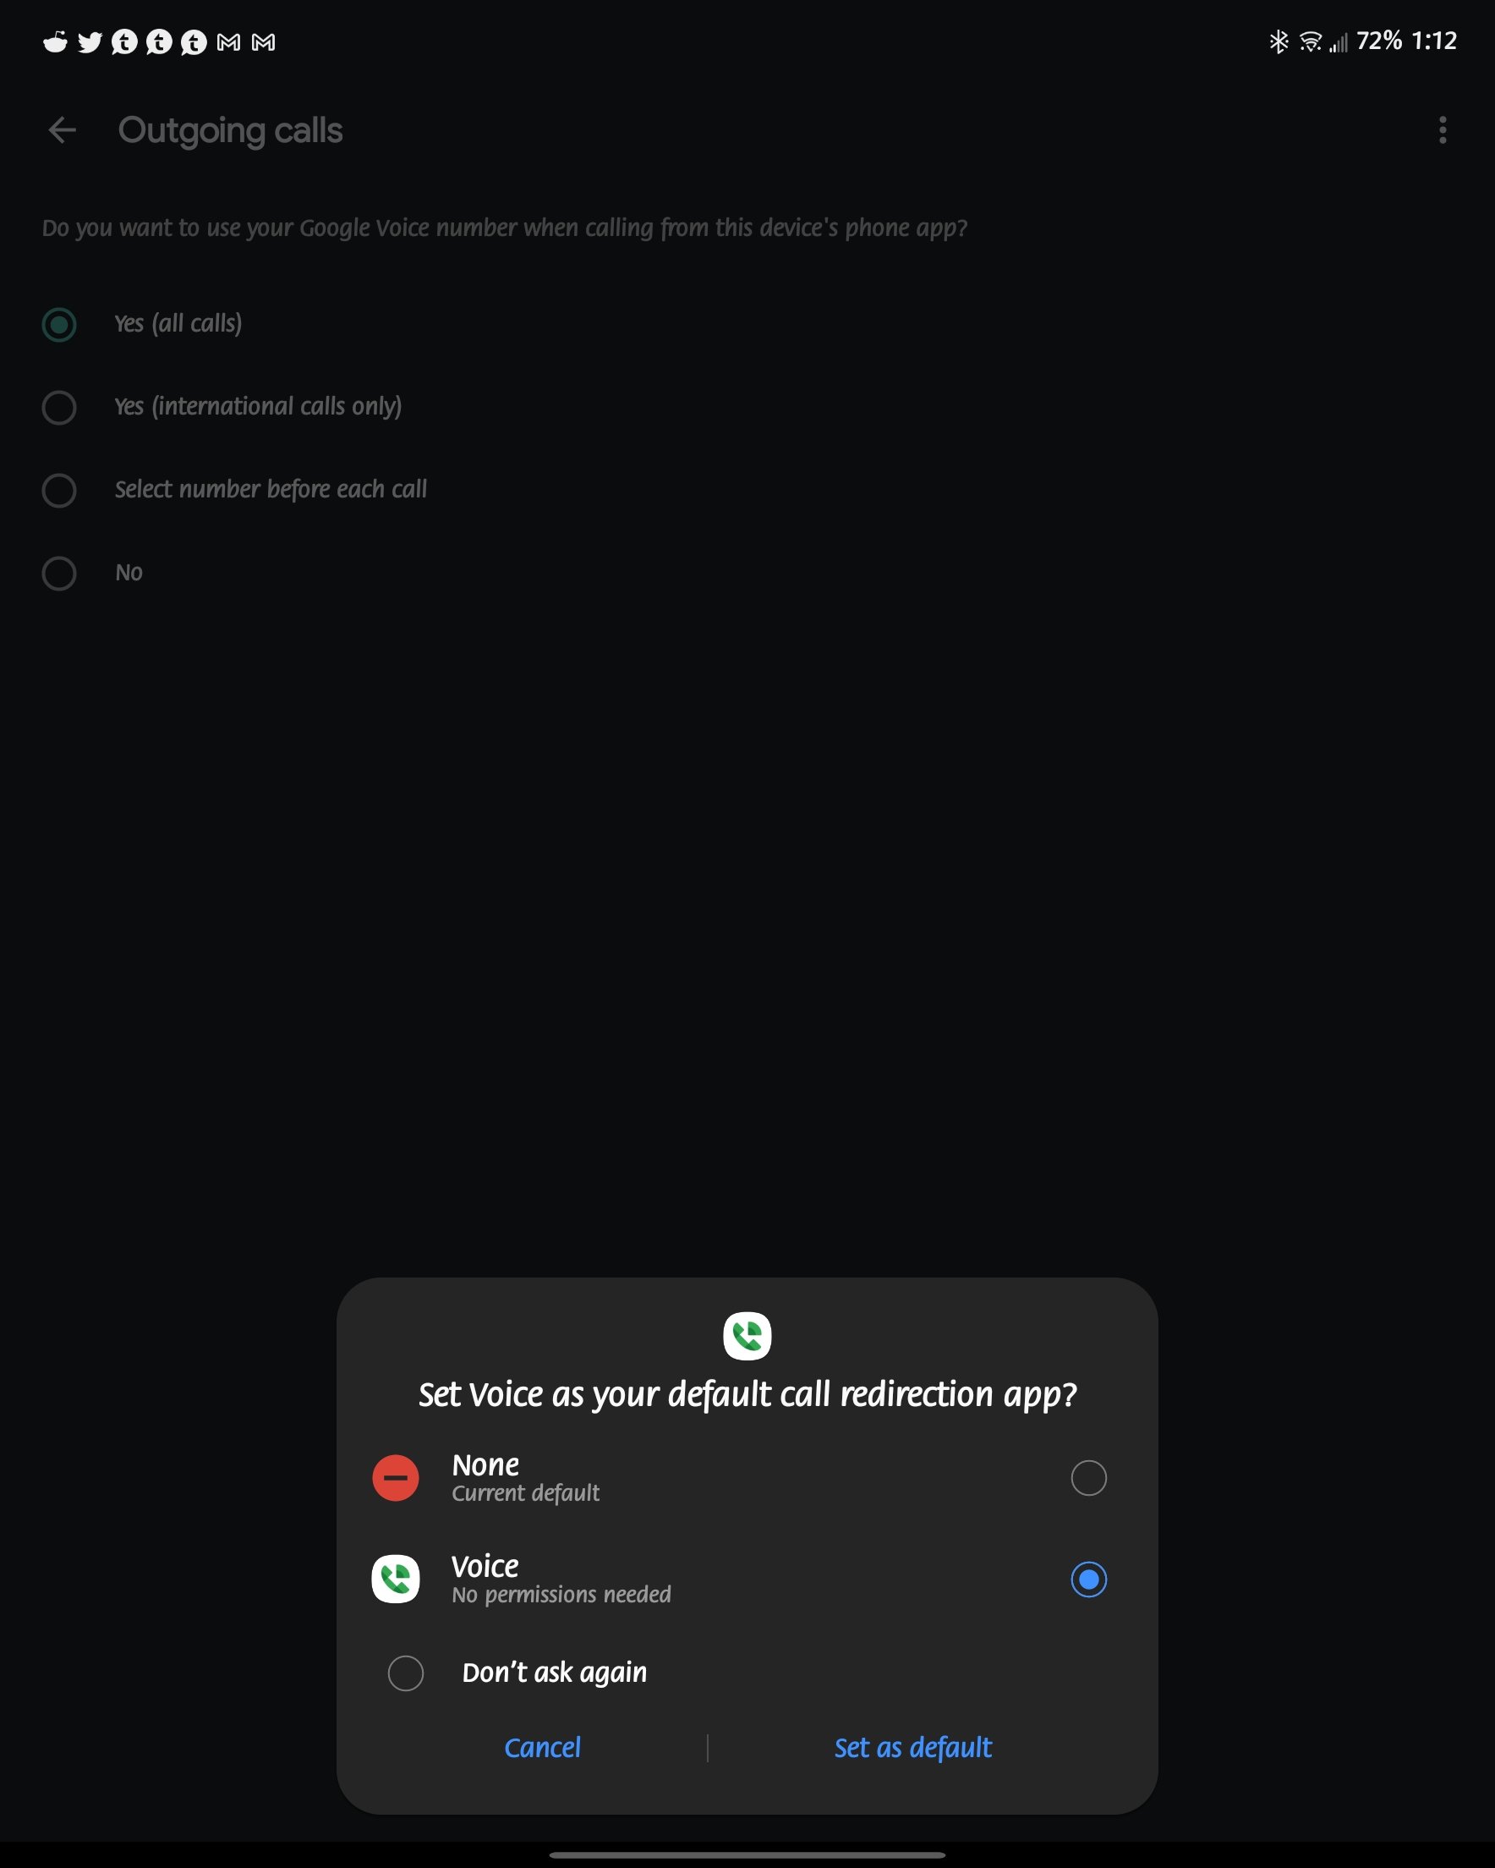Image resolution: width=1495 pixels, height=1868 pixels.
Task: Tap the back arrow beside Outgoing calls
Action: click(x=62, y=130)
